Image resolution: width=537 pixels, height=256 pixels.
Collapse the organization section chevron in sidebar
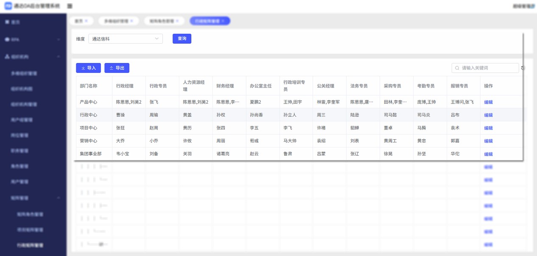coord(59,57)
